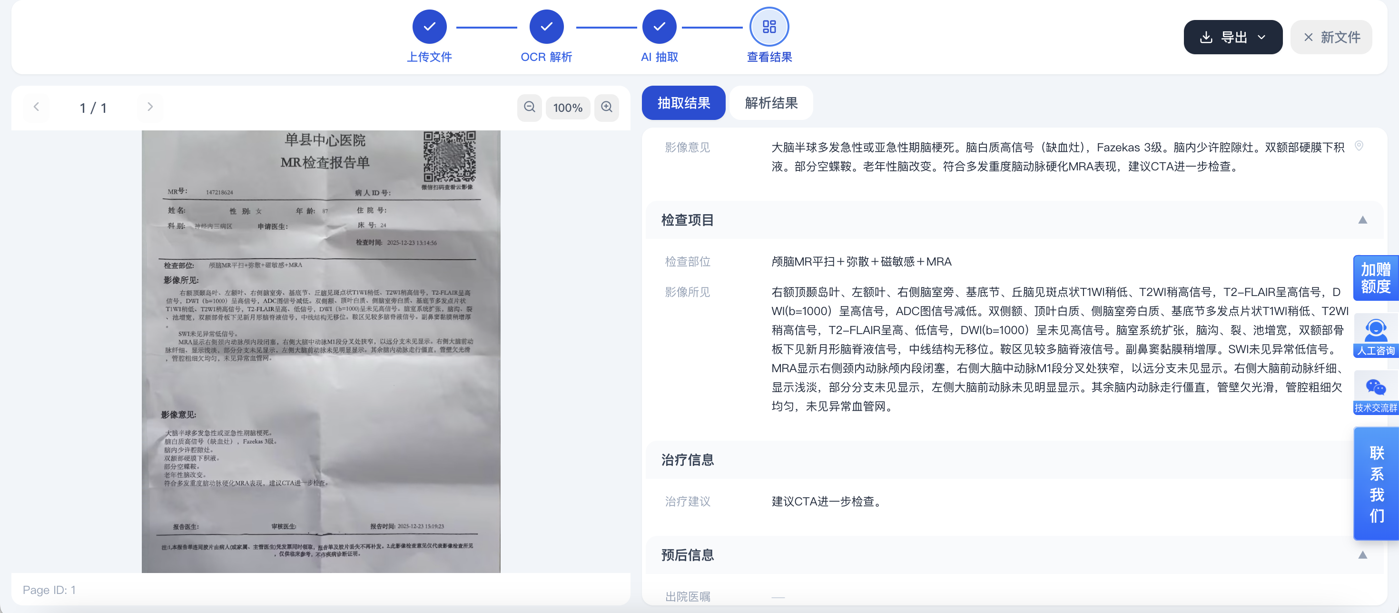
Task: Switch to the 解析结果 tab
Action: (x=771, y=103)
